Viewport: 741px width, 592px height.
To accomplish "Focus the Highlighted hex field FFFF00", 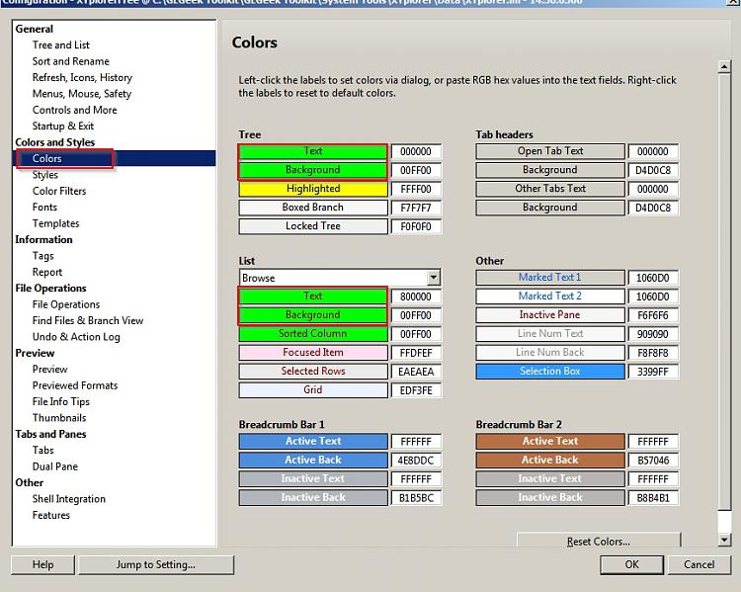I will coord(416,189).
